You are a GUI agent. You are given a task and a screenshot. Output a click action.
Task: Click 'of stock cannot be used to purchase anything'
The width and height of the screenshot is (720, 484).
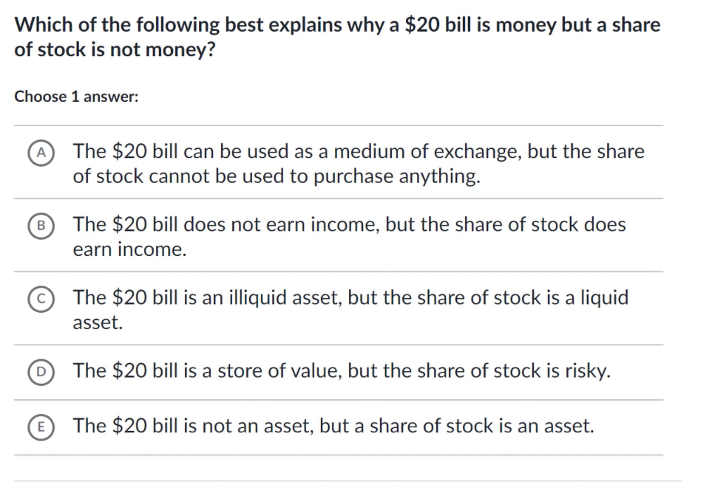pyautogui.click(x=276, y=176)
